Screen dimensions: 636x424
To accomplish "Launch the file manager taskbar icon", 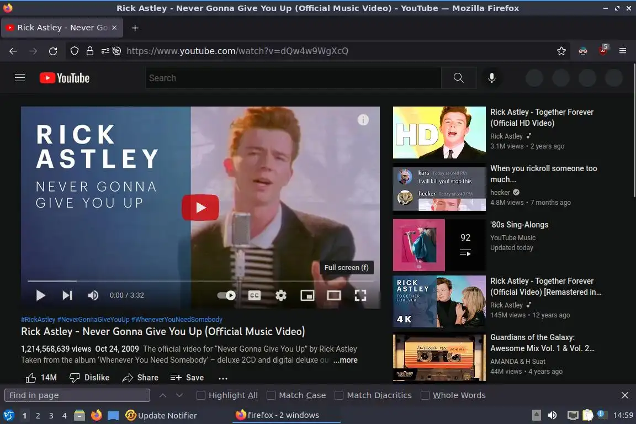I will point(79,416).
